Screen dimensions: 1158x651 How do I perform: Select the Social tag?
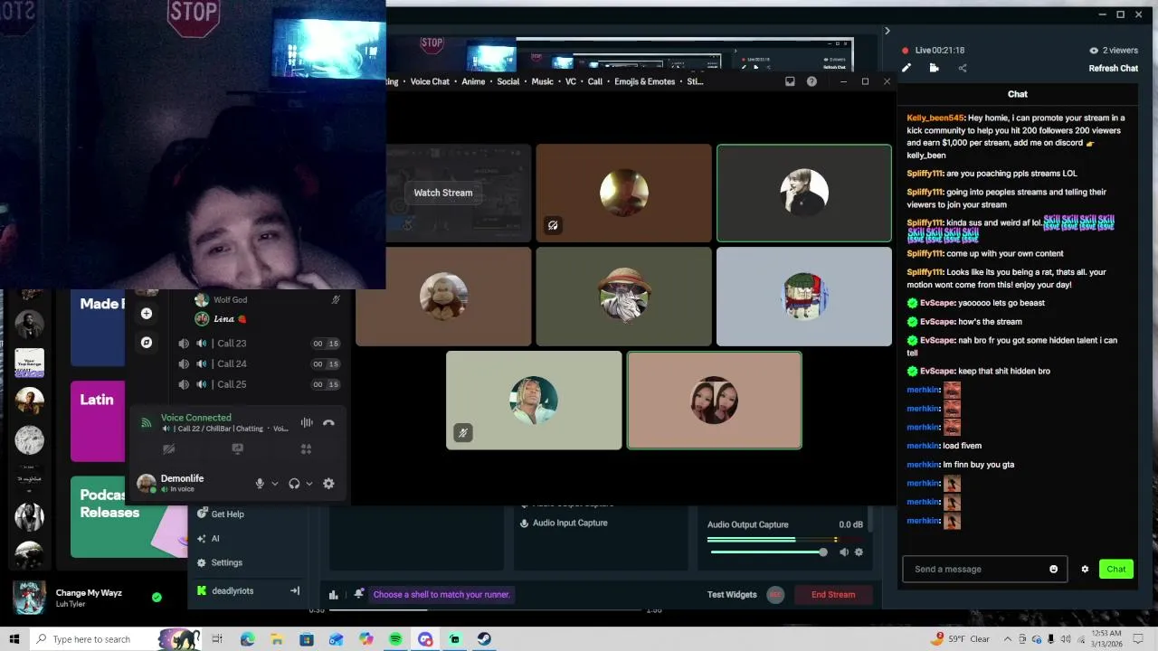coord(508,81)
